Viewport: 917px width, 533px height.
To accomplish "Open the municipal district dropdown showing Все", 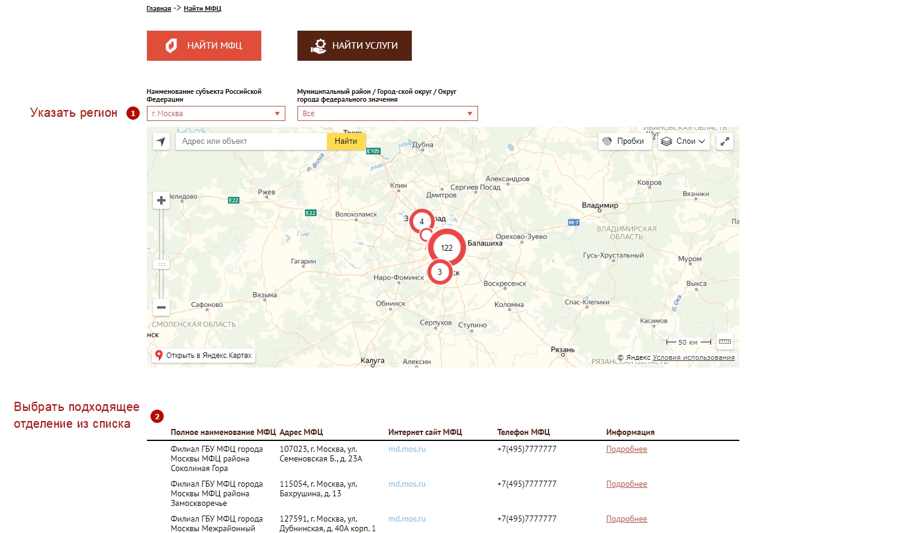I will [x=388, y=114].
